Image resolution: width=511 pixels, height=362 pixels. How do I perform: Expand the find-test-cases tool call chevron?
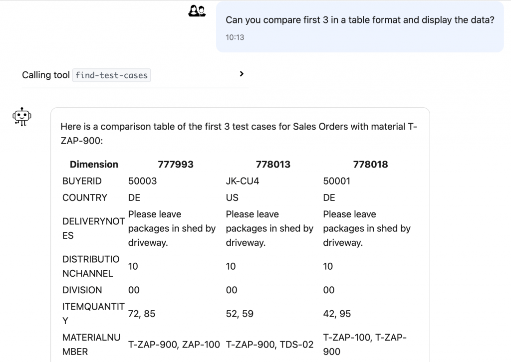242,74
